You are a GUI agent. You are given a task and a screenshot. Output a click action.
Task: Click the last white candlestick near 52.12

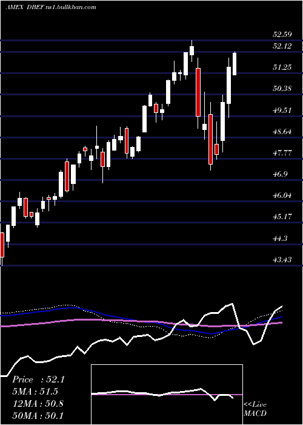(x=235, y=64)
